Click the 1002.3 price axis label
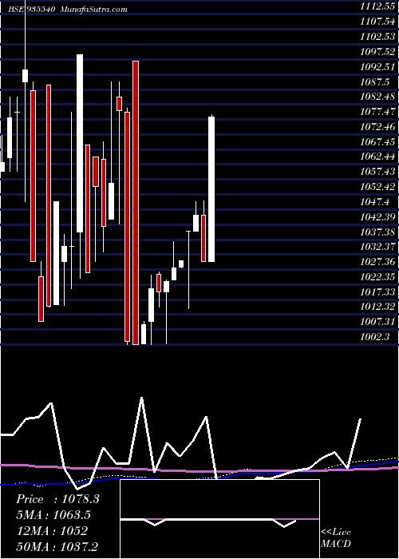Image resolution: width=399 pixels, height=559 pixels. [375, 337]
